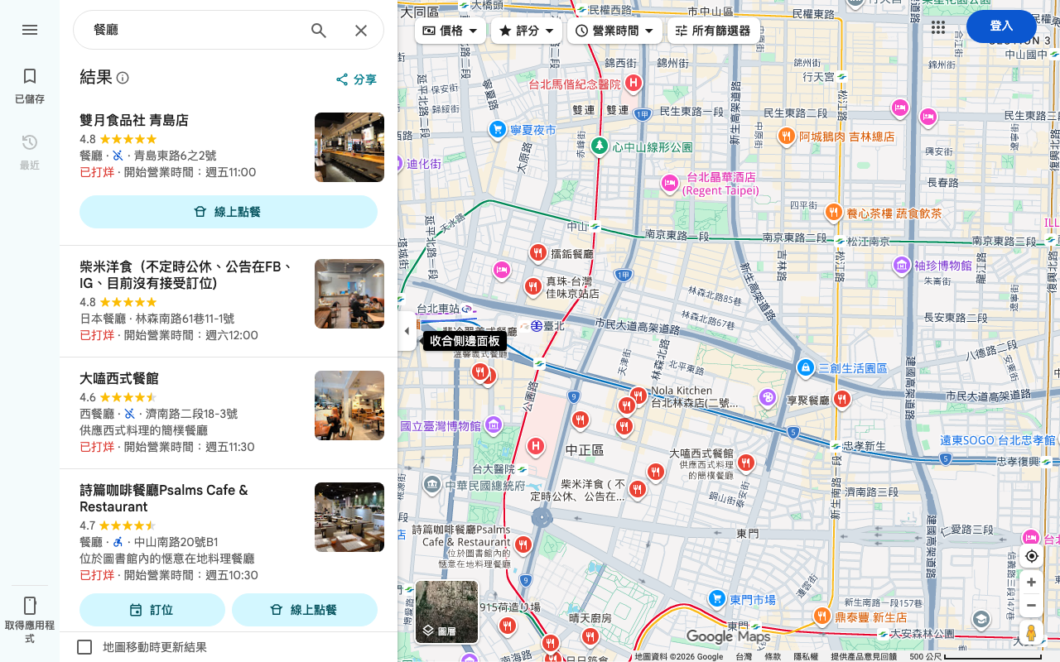Open the 最近 recent history panel
The height and width of the screenshot is (662, 1060).
(x=30, y=152)
